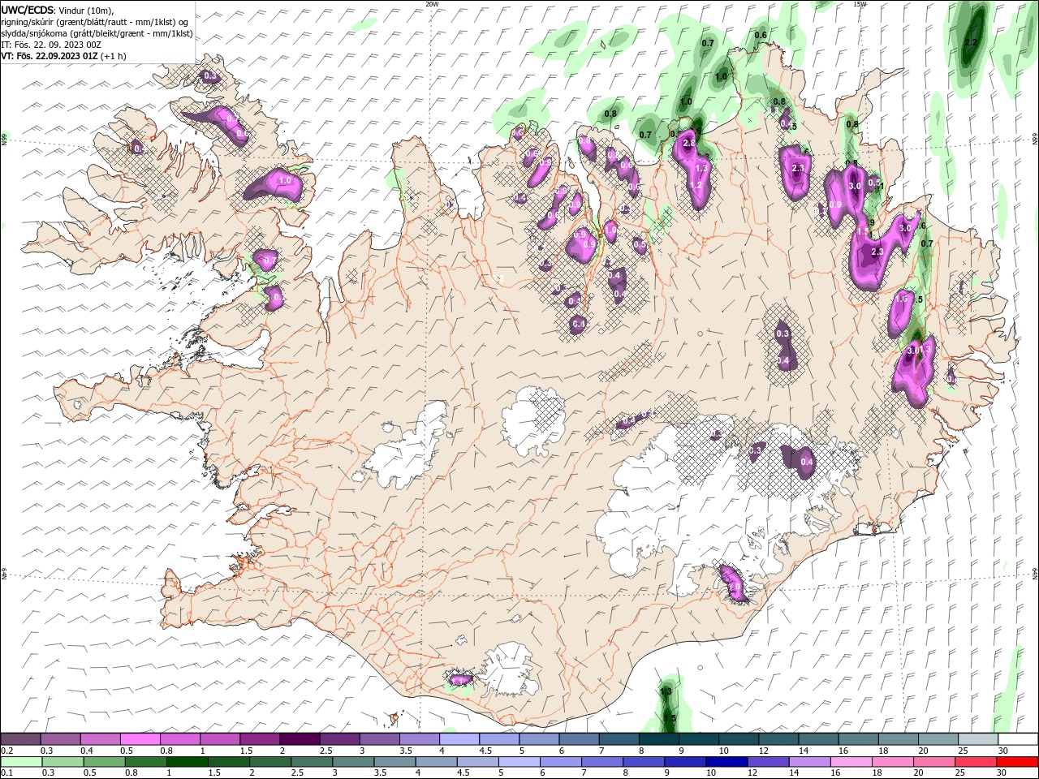Viewport: 1039px width, 779px height.
Task: Pick the darkest purple snow swatch at 2
Action: pyautogui.click(x=300, y=738)
